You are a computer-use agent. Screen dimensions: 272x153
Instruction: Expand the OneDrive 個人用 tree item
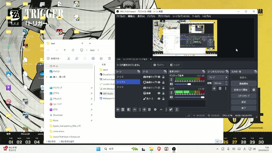(x=47, y=77)
